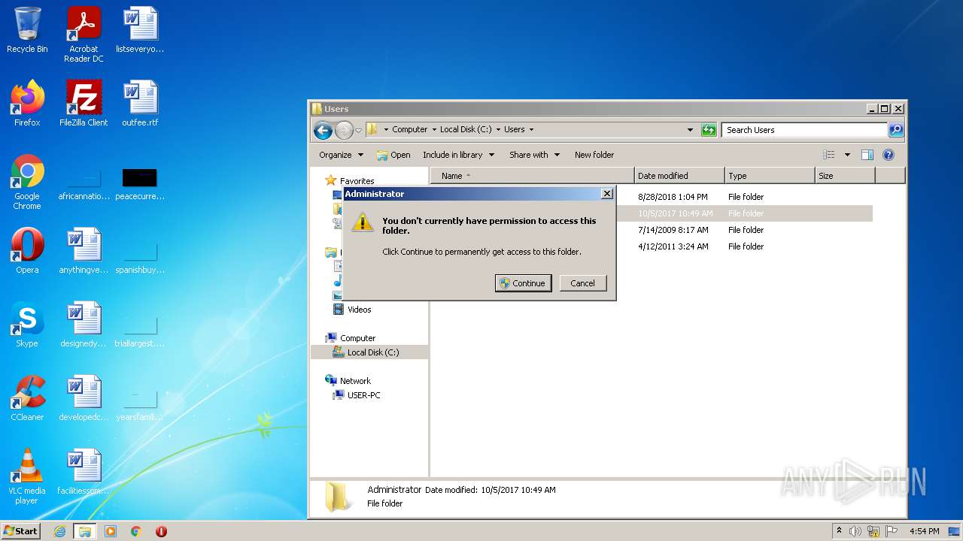Click Local Disk (C:) breadcrumb segment

pos(466,129)
